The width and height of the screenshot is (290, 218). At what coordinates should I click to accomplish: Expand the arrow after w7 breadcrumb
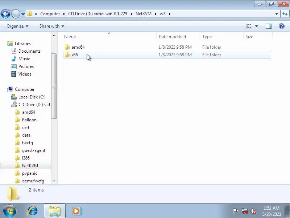169,14
